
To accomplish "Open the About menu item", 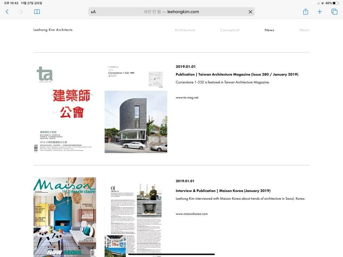I will pyautogui.click(x=304, y=30).
